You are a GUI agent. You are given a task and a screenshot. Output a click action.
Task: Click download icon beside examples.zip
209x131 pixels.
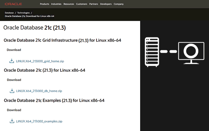click(12, 121)
